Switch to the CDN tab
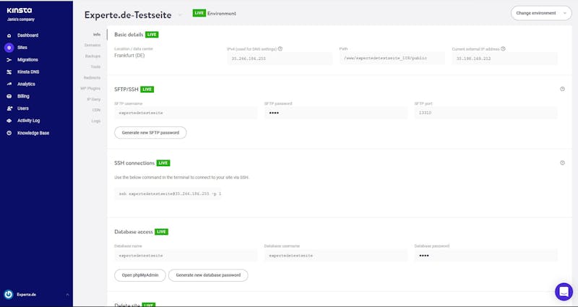 coord(96,110)
